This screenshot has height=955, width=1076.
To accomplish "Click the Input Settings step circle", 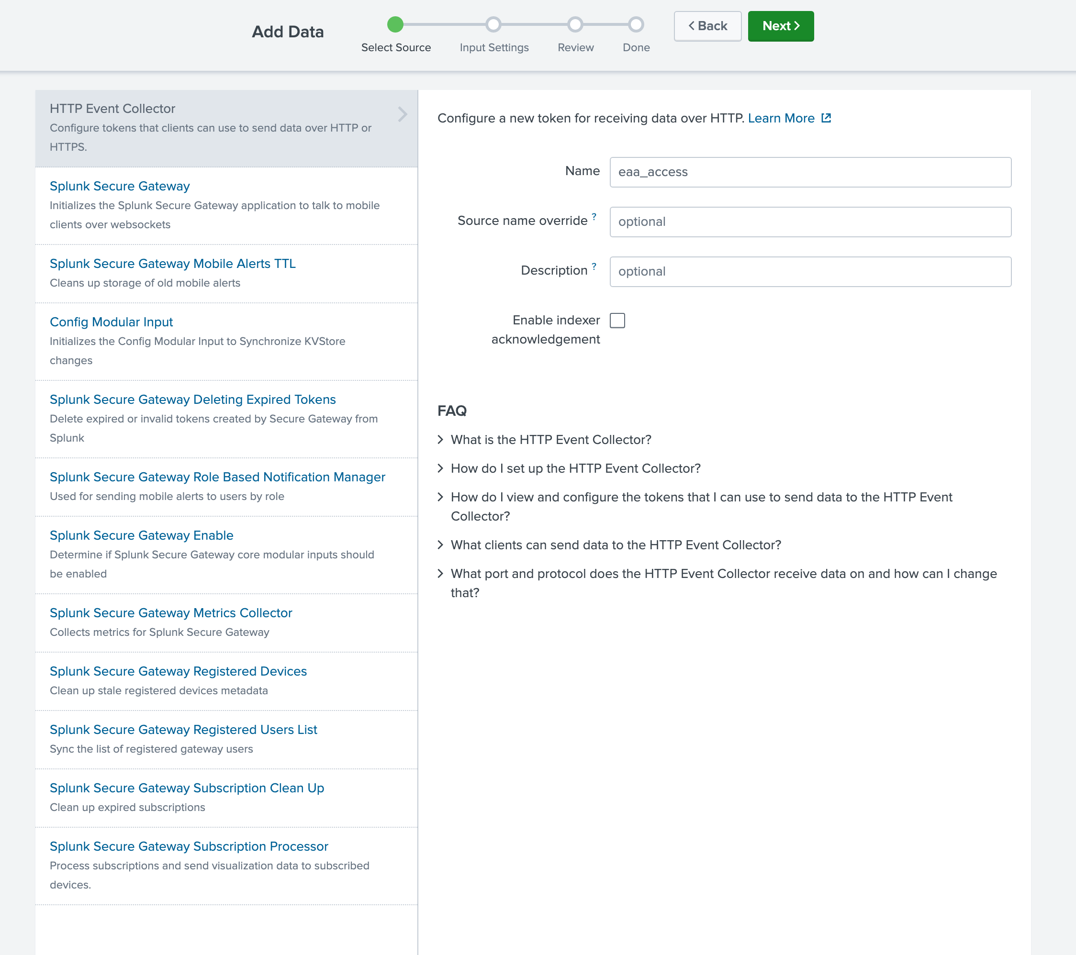I will pyautogui.click(x=493, y=24).
